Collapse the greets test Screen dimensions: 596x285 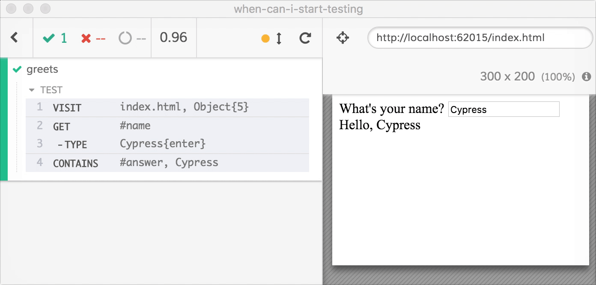(42, 69)
